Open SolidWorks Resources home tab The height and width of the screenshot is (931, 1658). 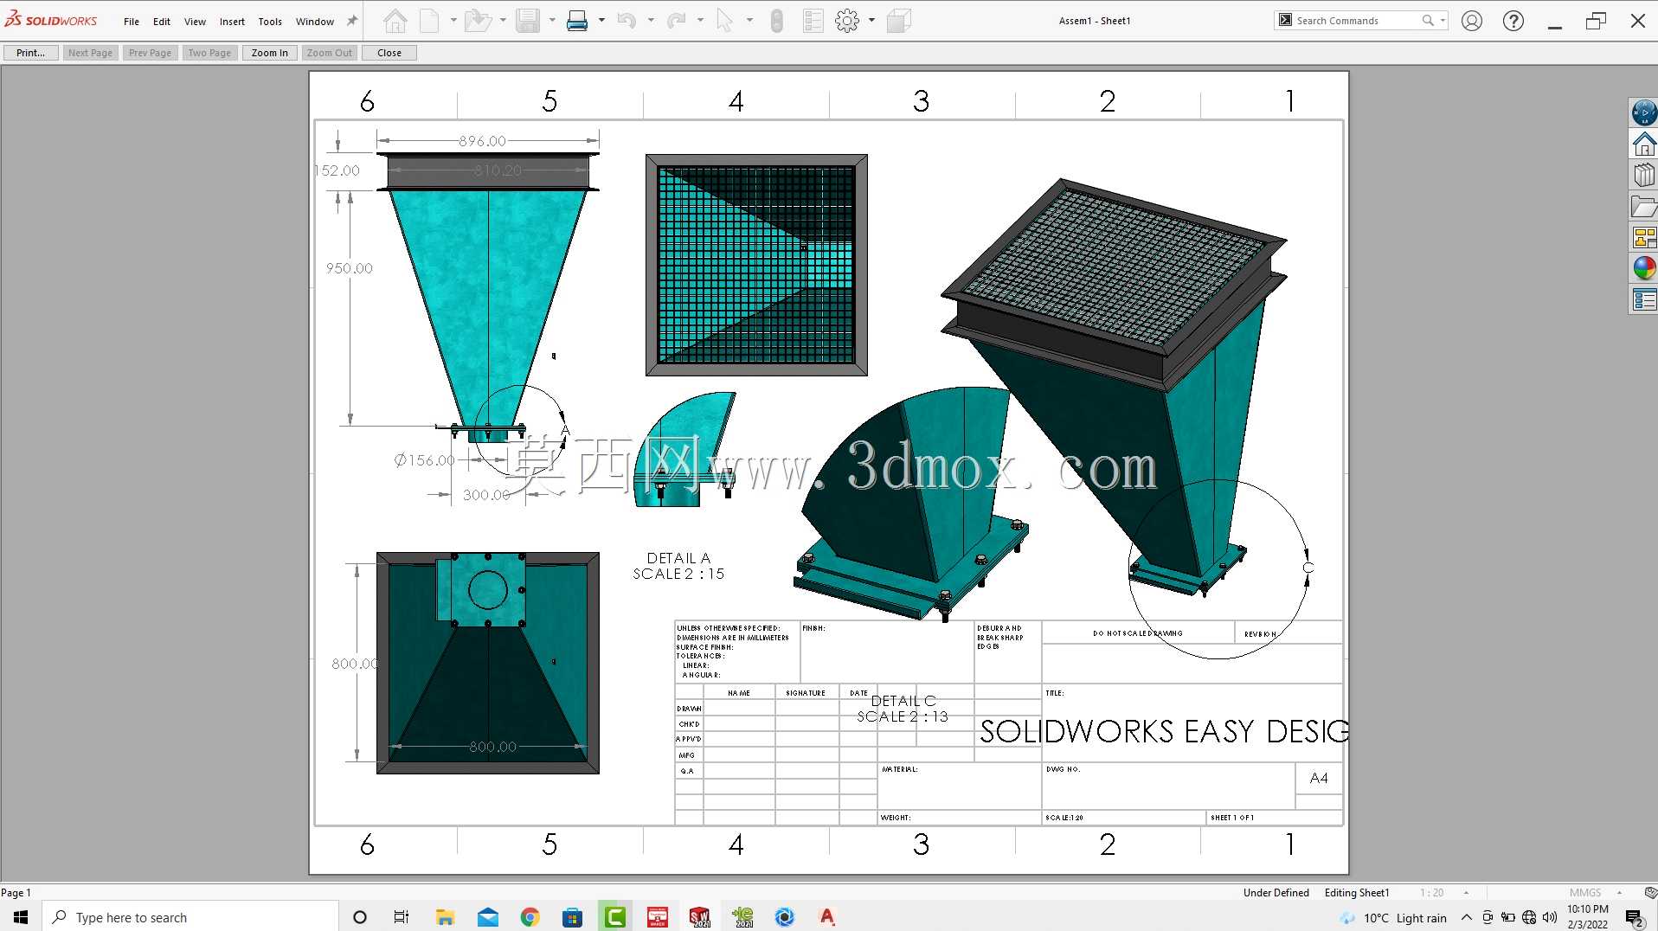1644,144
